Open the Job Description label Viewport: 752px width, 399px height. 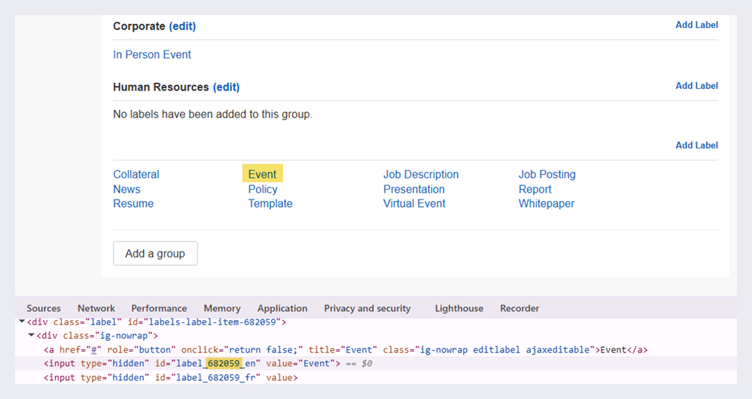pos(421,175)
